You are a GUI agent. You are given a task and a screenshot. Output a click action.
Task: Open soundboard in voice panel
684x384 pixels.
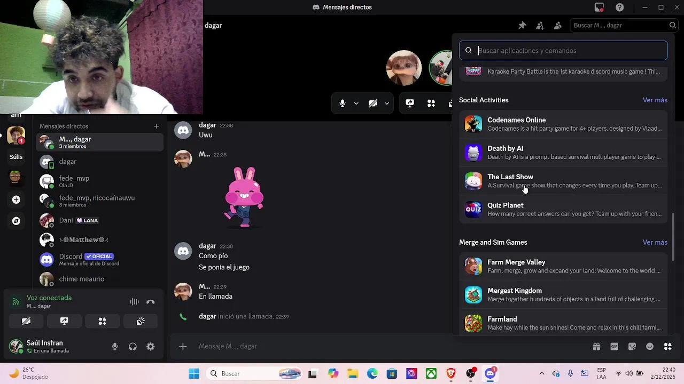141,321
